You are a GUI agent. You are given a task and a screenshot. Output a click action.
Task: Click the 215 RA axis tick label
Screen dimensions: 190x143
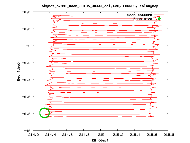[x=101, y=135]
